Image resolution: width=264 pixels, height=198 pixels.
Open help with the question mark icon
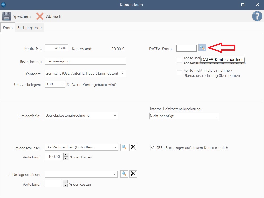(257, 16)
